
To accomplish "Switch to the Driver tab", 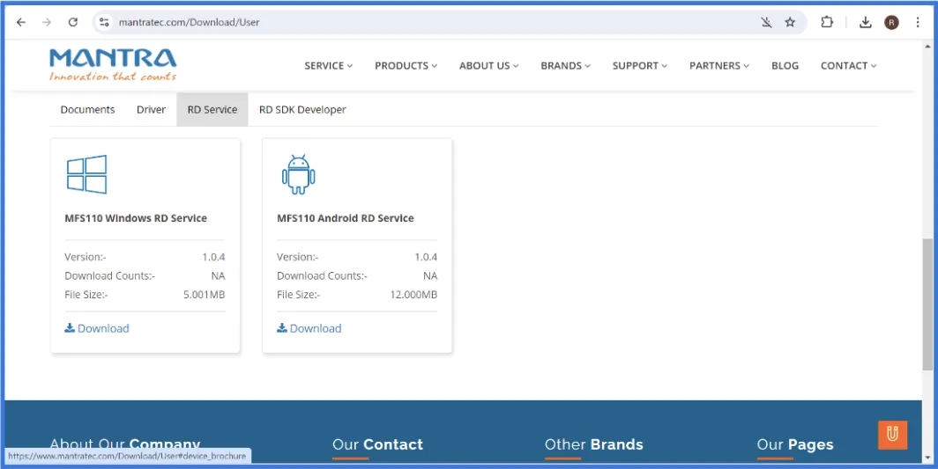I will pos(151,110).
